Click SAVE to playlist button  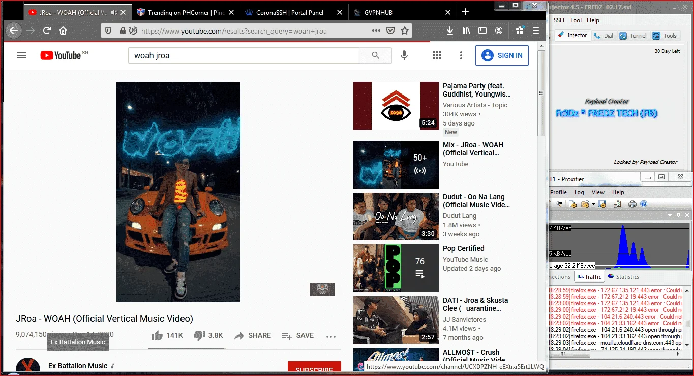(298, 335)
